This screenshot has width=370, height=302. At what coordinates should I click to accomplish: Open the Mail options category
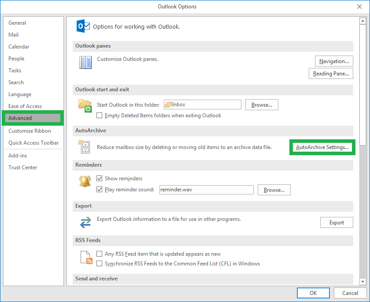point(14,35)
